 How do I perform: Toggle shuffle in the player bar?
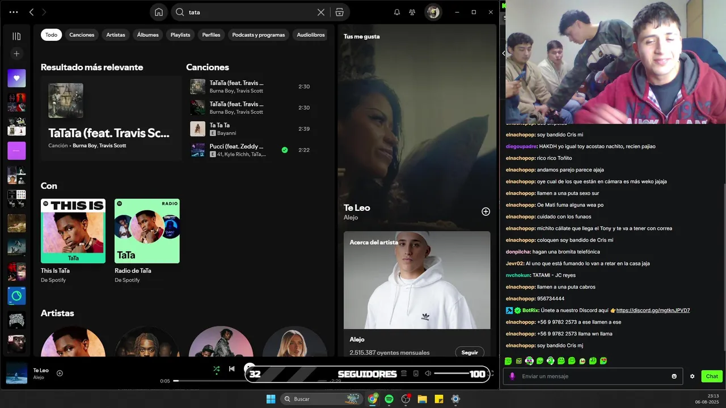tap(216, 369)
